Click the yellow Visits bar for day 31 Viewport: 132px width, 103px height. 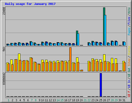(123, 66)
